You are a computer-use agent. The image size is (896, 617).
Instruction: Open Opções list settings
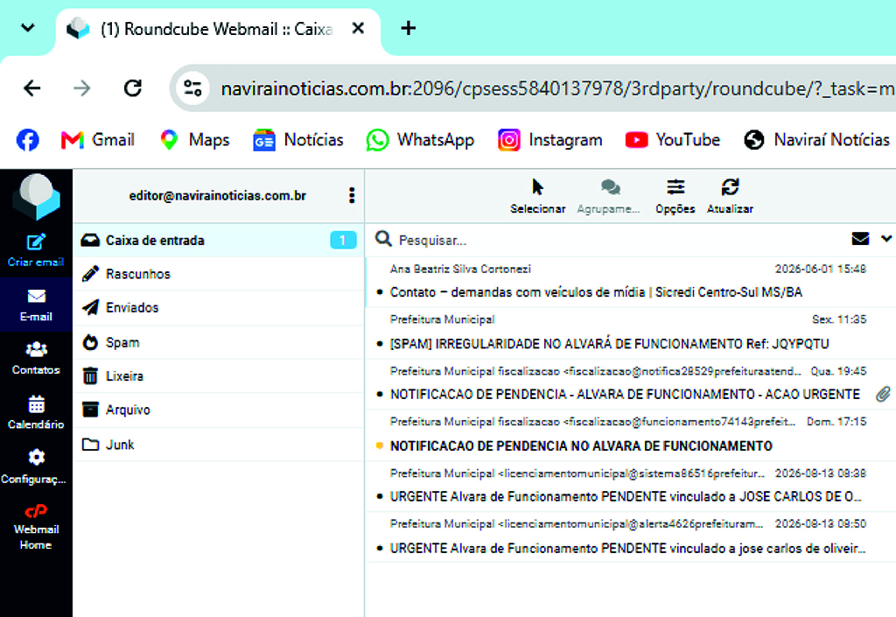point(675,196)
